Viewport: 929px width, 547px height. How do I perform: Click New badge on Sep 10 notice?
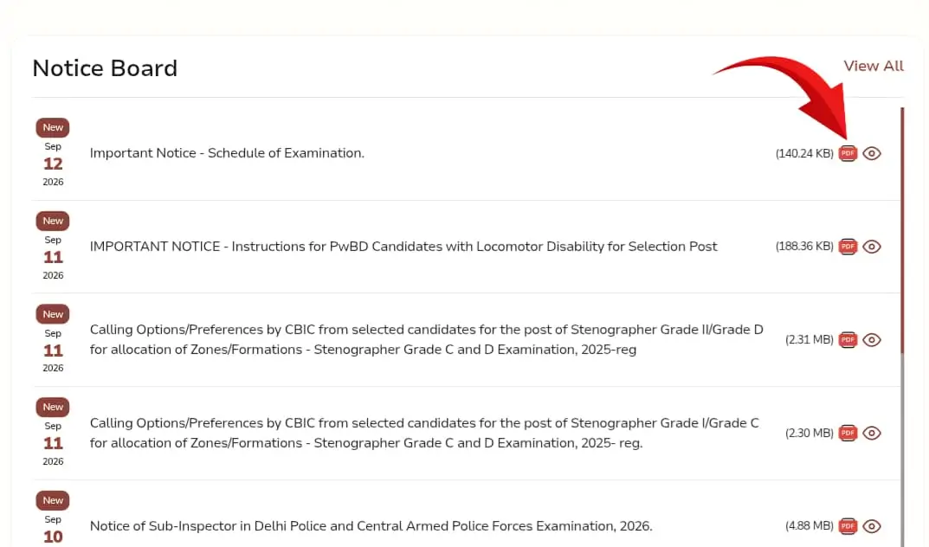click(x=53, y=500)
